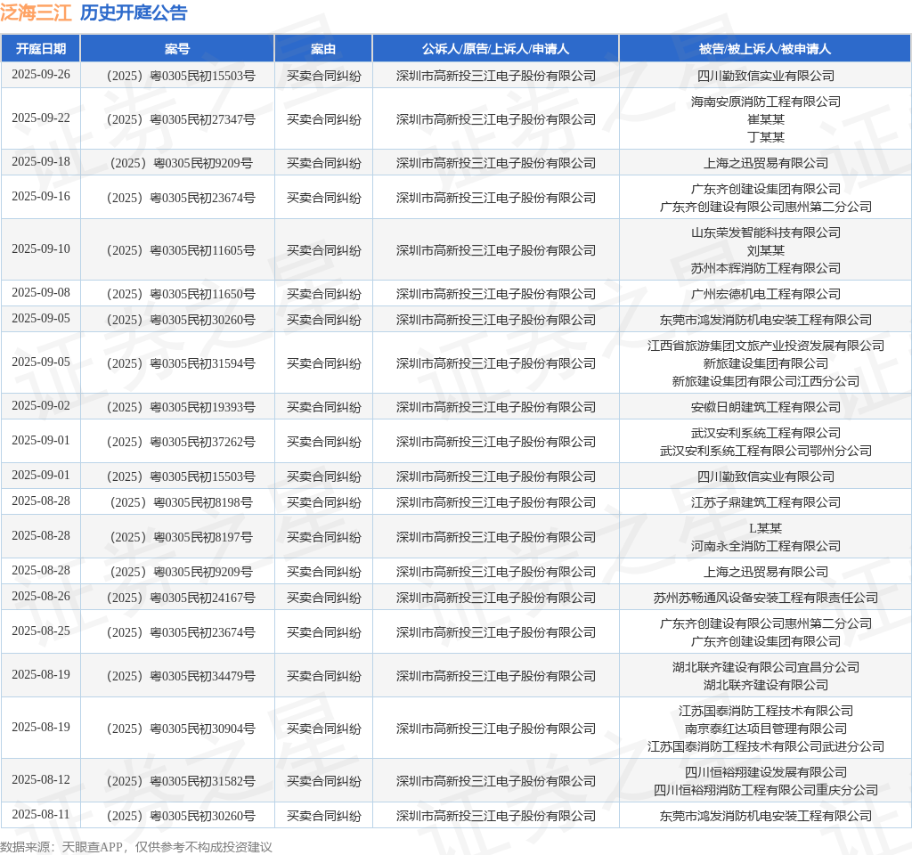Click defendant 江苏子鼎建筑工程有限公司
The height and width of the screenshot is (855, 912).
click(765, 502)
